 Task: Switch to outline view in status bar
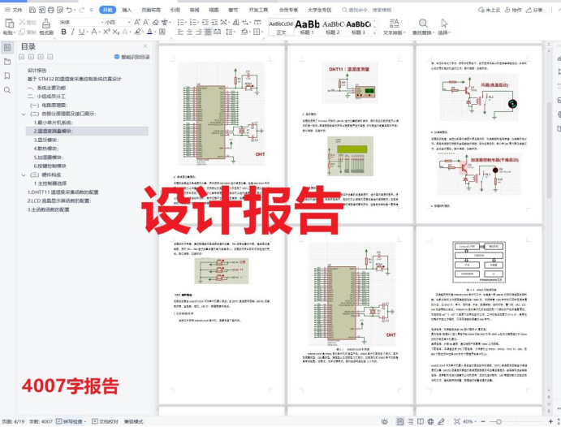410,421
